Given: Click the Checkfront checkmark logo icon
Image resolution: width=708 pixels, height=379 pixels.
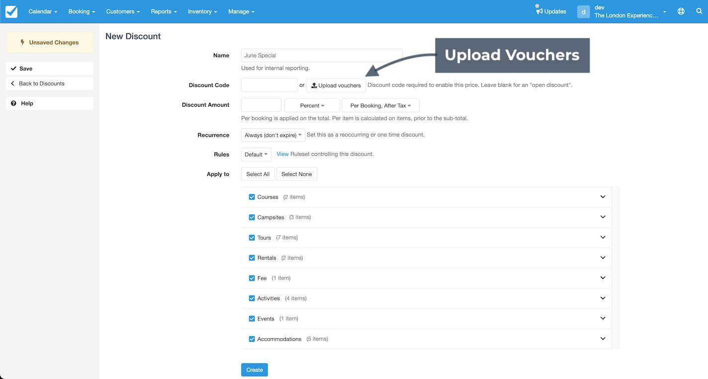Looking at the screenshot, I should 11,11.
